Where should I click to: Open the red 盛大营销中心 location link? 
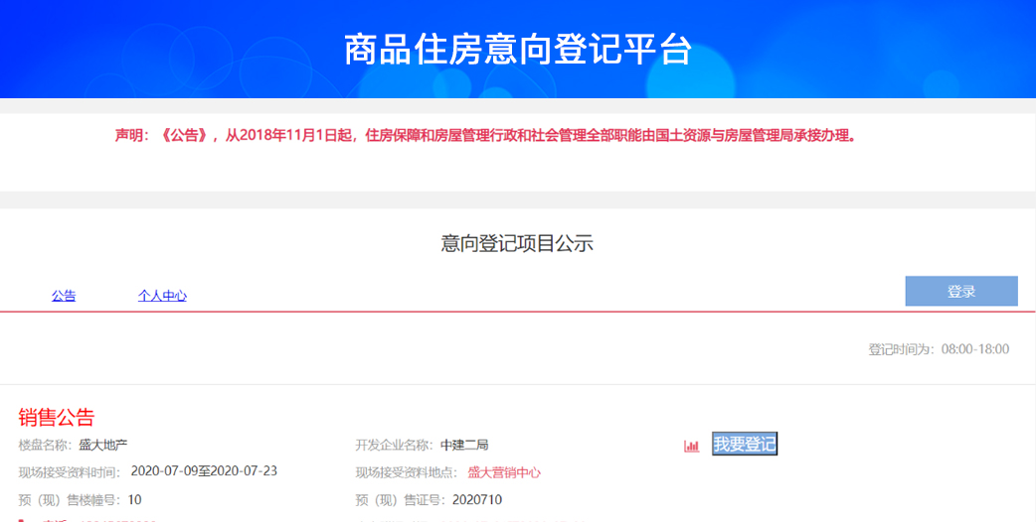504,472
